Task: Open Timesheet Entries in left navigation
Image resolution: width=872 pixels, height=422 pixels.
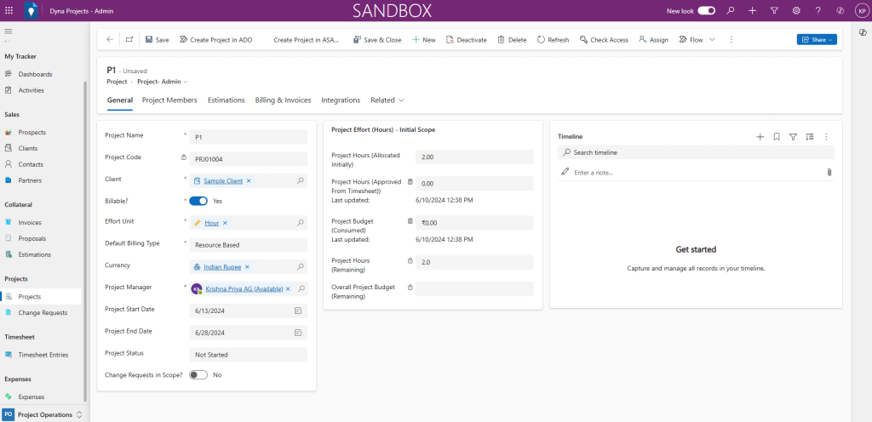Action: pos(43,355)
